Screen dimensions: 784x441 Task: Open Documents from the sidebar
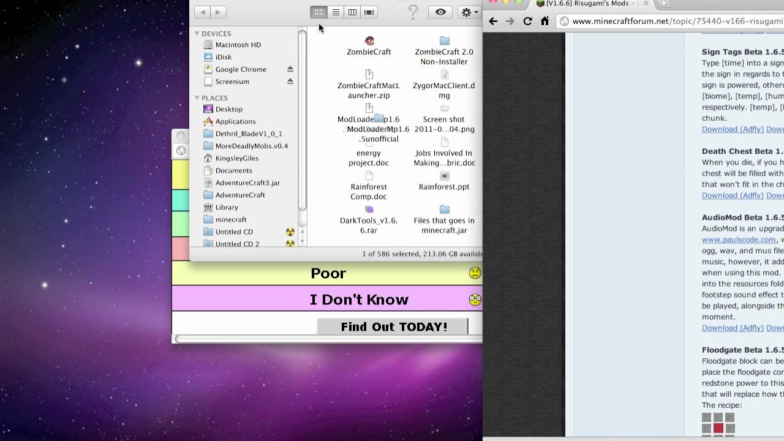[233, 170]
